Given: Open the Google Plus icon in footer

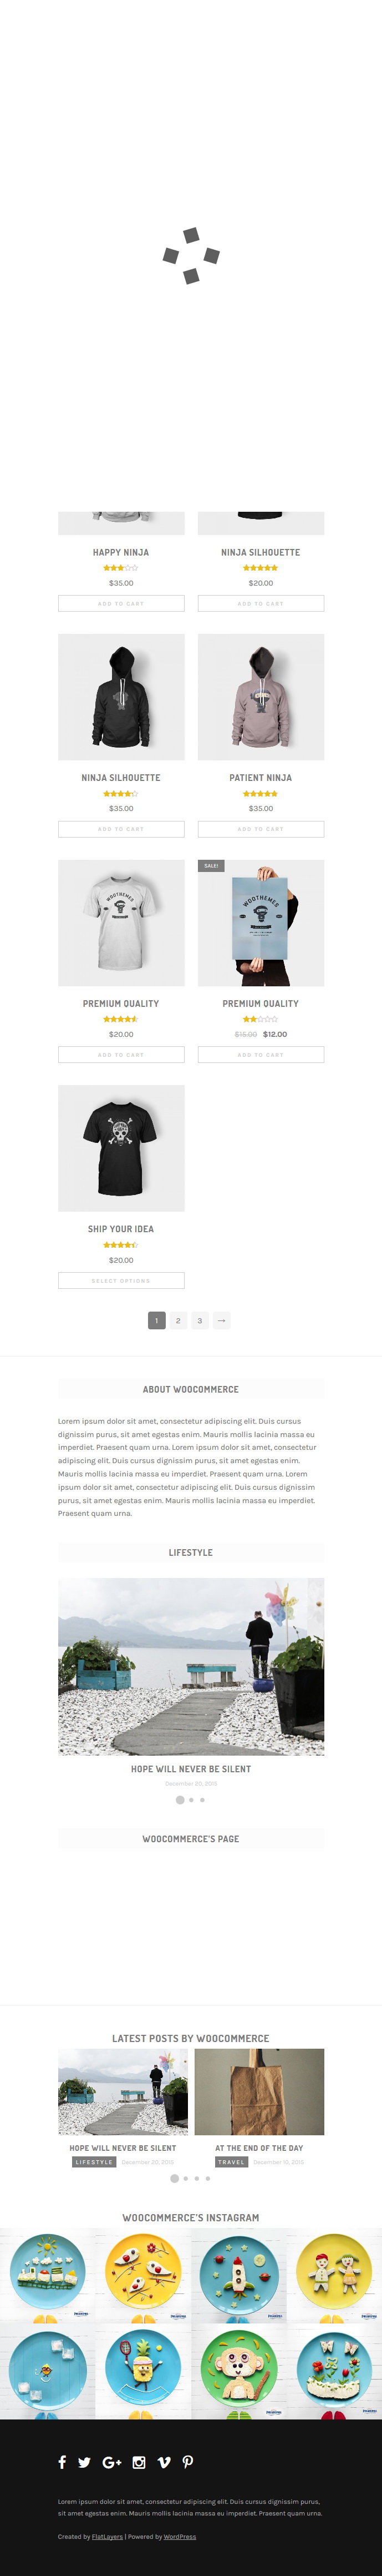Looking at the screenshot, I should (x=112, y=2462).
